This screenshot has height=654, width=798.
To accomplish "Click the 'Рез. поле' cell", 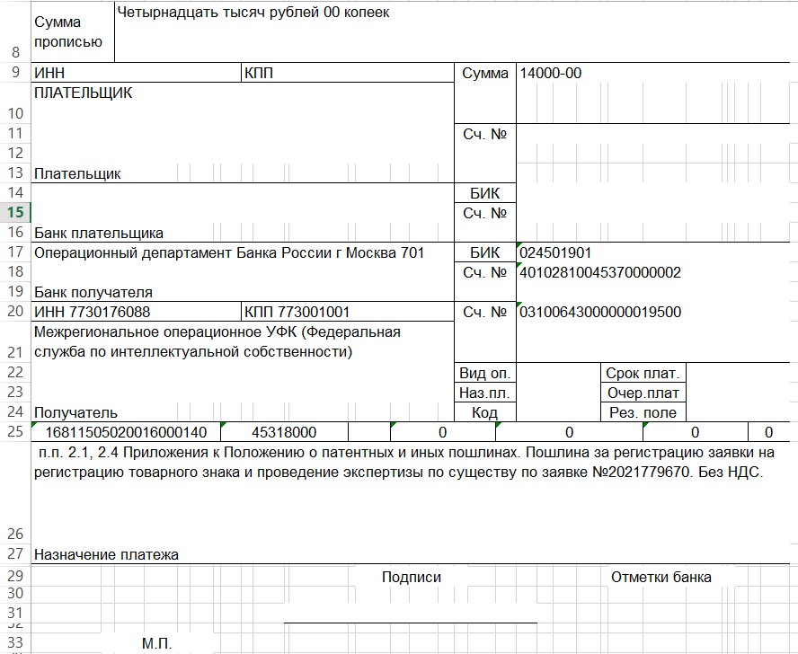I will point(643,412).
